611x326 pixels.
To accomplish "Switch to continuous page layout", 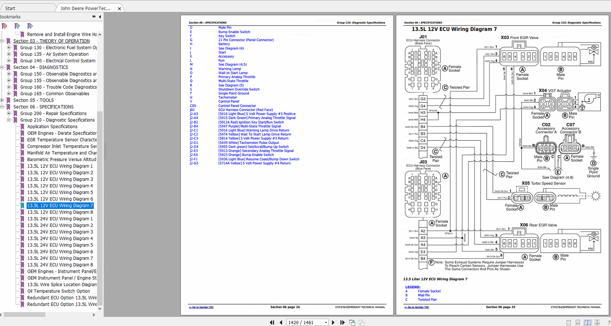I will (x=578, y=322).
